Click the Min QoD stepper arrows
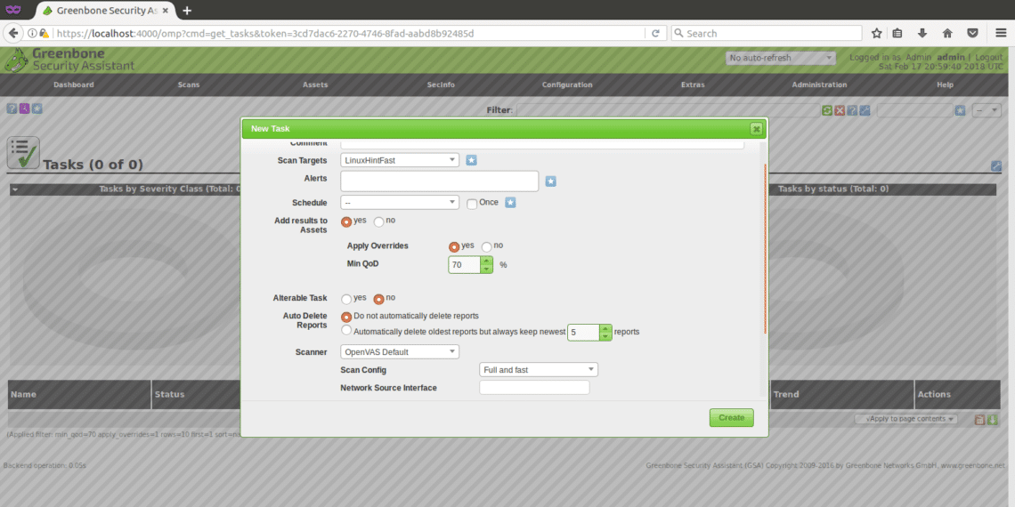 click(487, 265)
